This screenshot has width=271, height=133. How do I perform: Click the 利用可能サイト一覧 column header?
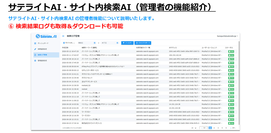[143, 47]
